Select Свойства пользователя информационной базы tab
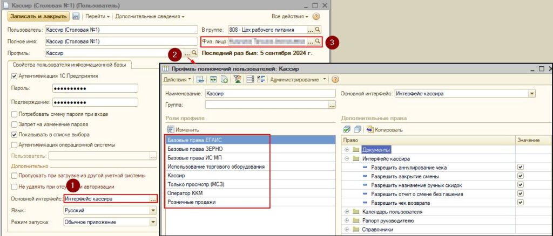553x236 pixels. [70, 65]
